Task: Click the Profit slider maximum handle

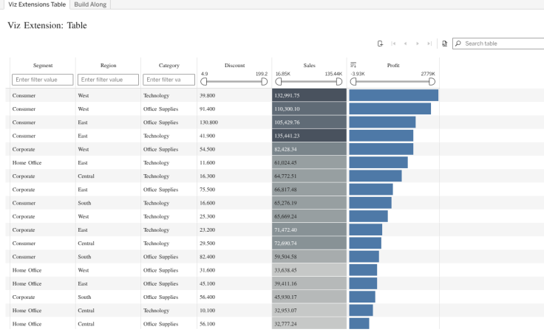Action: [432, 82]
